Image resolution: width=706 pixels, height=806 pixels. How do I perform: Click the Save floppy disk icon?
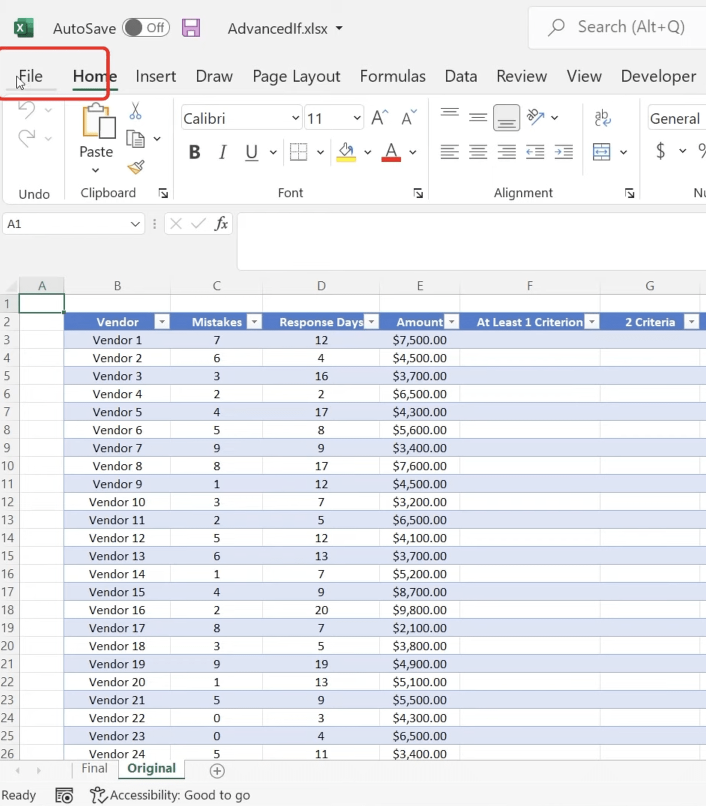(191, 28)
